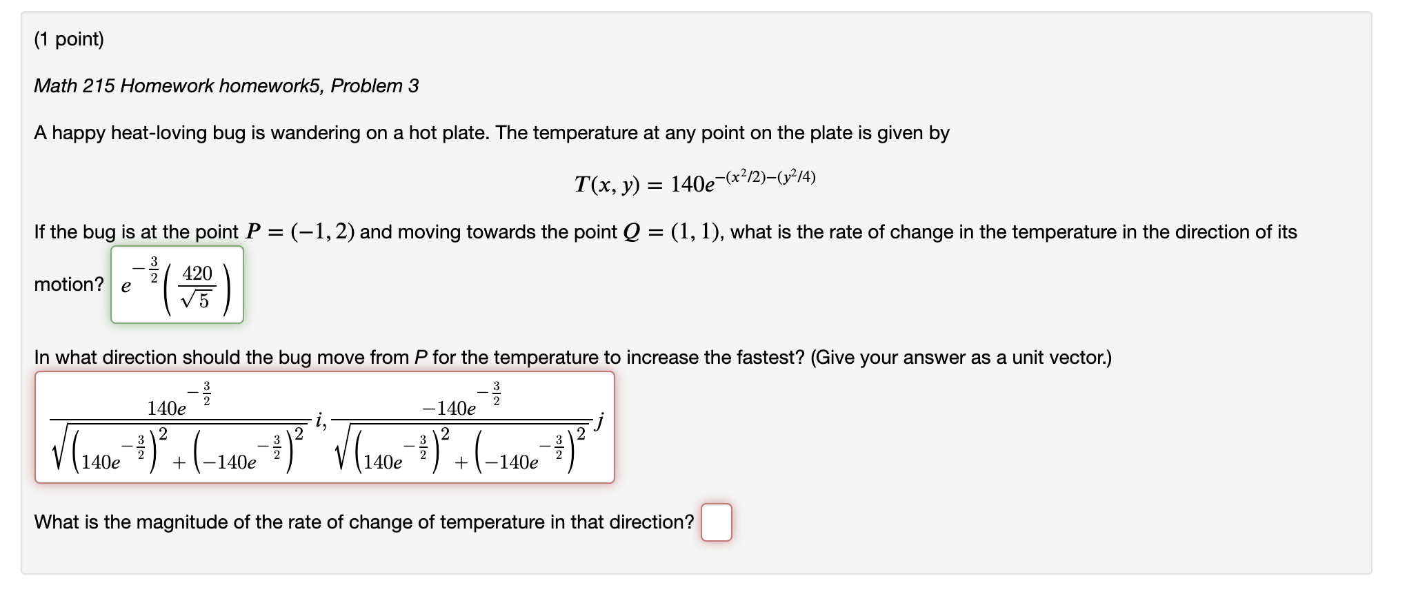Click the -140e term in the j component
Image resolution: width=1407 pixels, height=594 pixels.
point(449,409)
